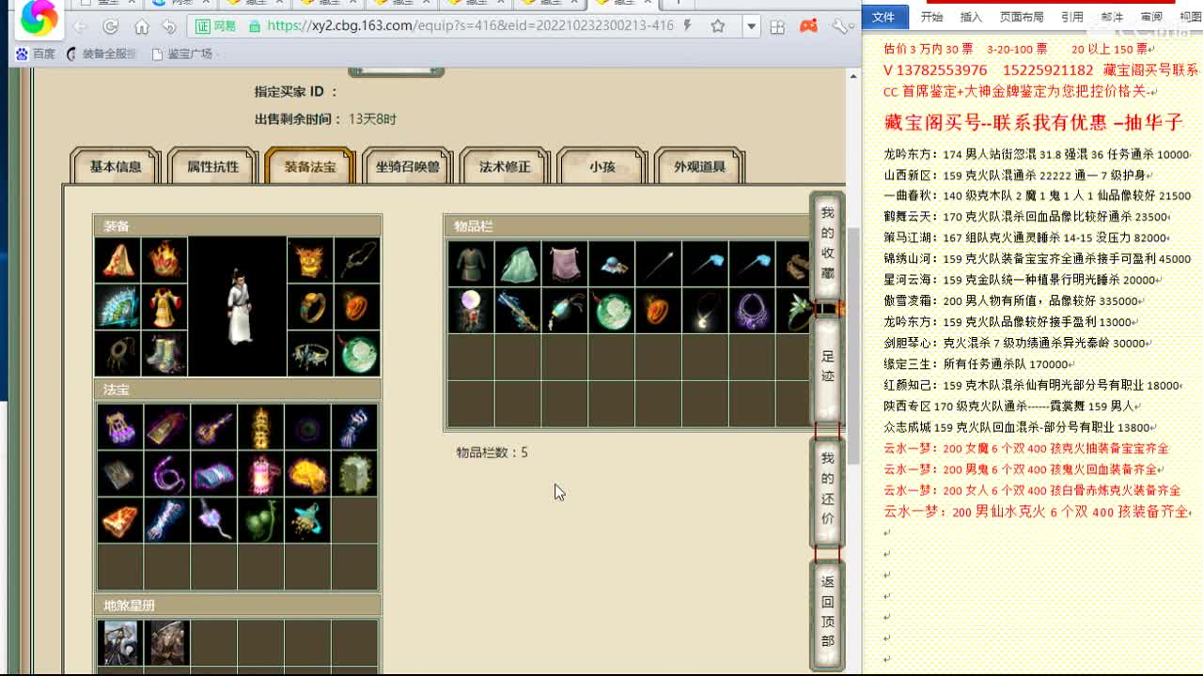The image size is (1203, 676).
Task: Select the green tunic inventory item
Action: tap(471, 264)
